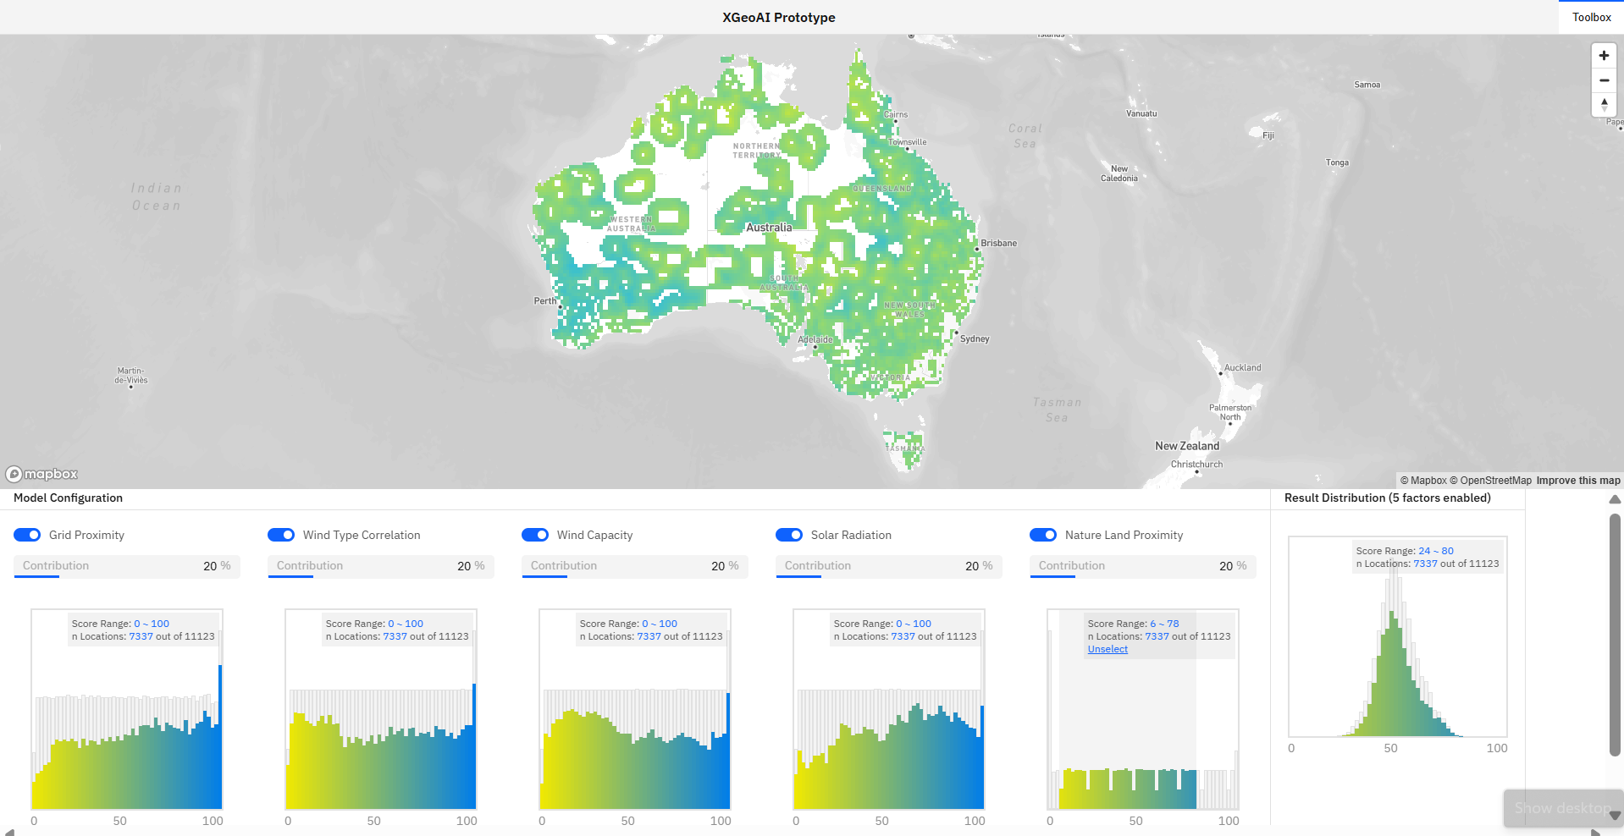Image resolution: width=1624 pixels, height=836 pixels.
Task: Toggle the Grid Proximity switch
Action: [27, 535]
